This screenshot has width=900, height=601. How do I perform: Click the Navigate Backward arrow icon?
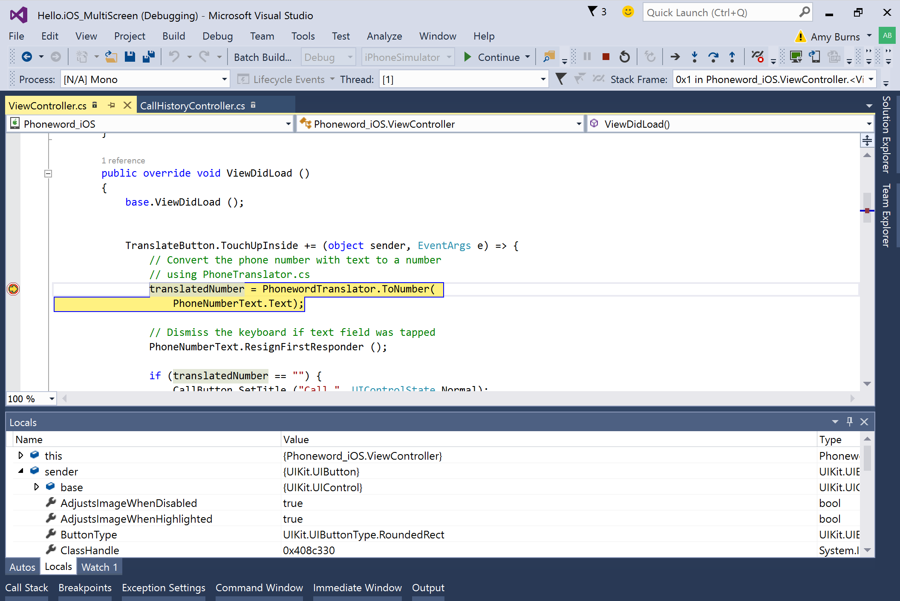coord(26,57)
